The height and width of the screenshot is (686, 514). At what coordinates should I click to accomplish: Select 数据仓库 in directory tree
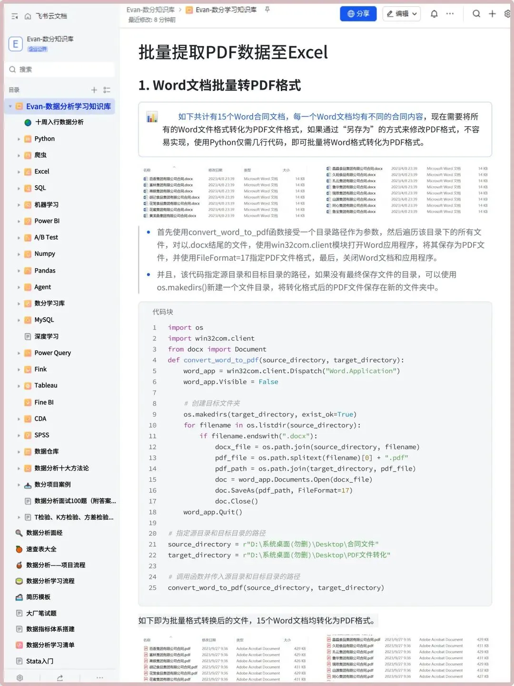47,452
